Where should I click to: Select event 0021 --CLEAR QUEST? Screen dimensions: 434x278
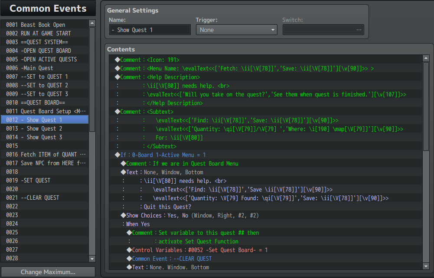click(40, 198)
